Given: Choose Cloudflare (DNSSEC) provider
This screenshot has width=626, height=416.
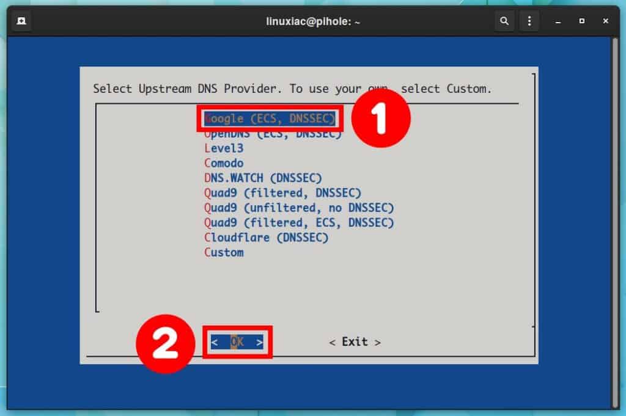Looking at the screenshot, I should 267,238.
